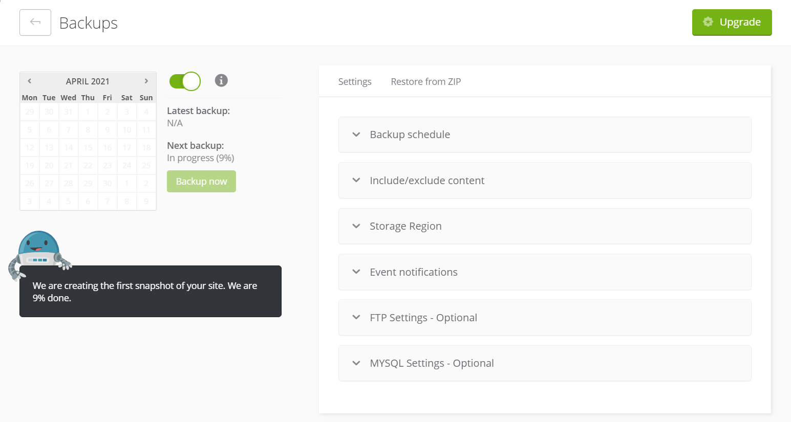The height and width of the screenshot is (422, 791).
Task: Go to next month in calendar
Action: pos(146,81)
